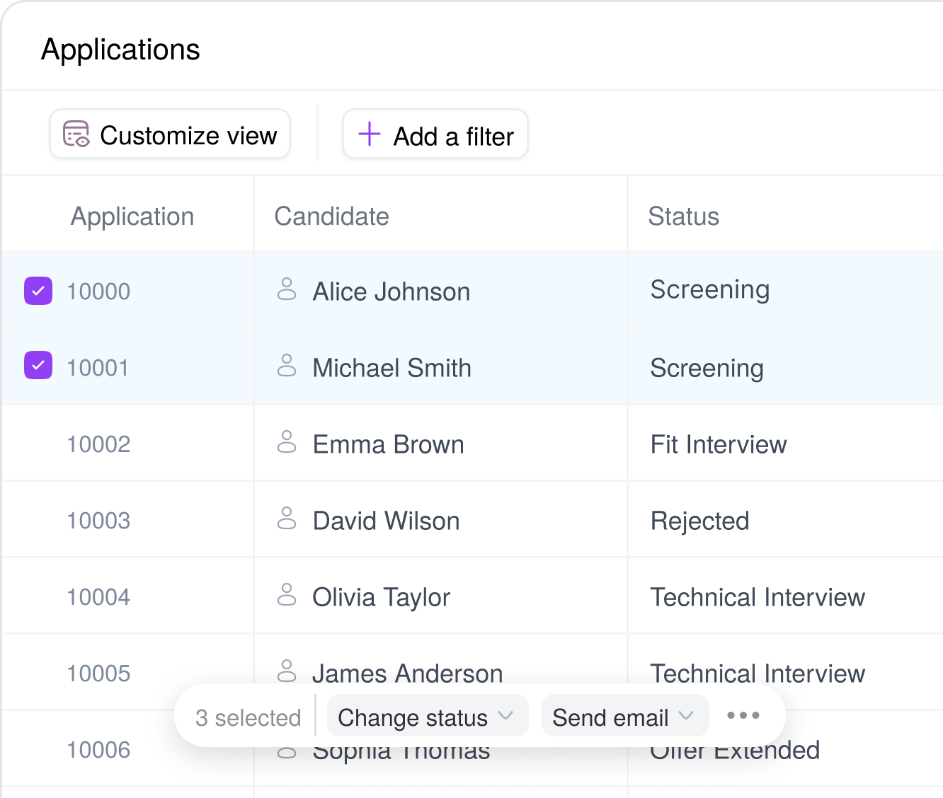The height and width of the screenshot is (798, 943).
Task: Click the Application column header
Action: coord(132,216)
